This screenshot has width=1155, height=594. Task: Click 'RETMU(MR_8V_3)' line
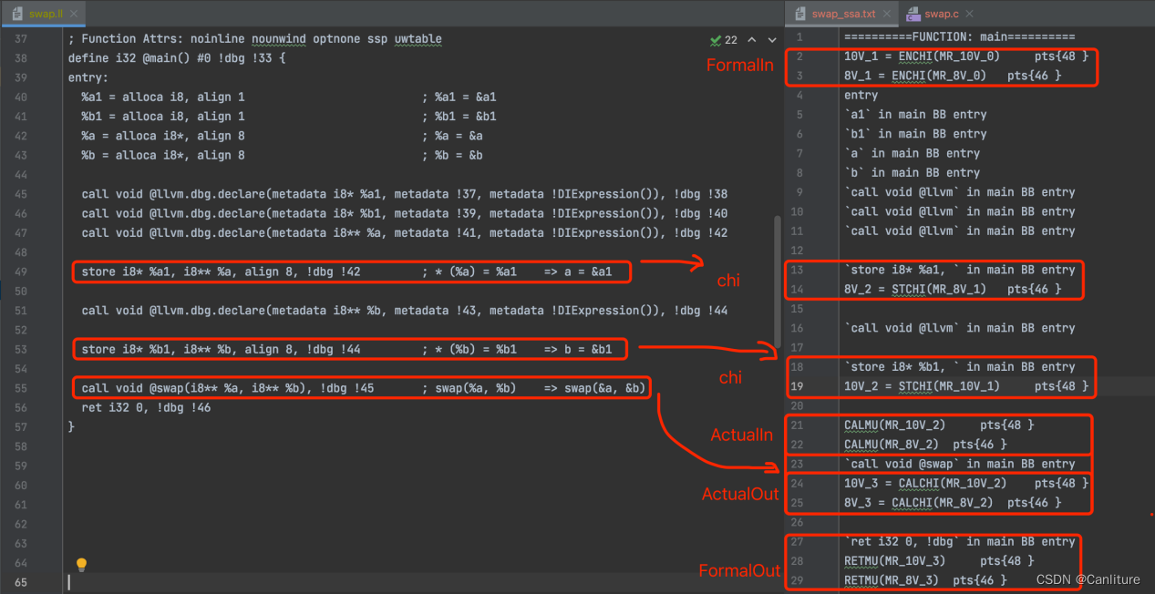tap(925, 580)
